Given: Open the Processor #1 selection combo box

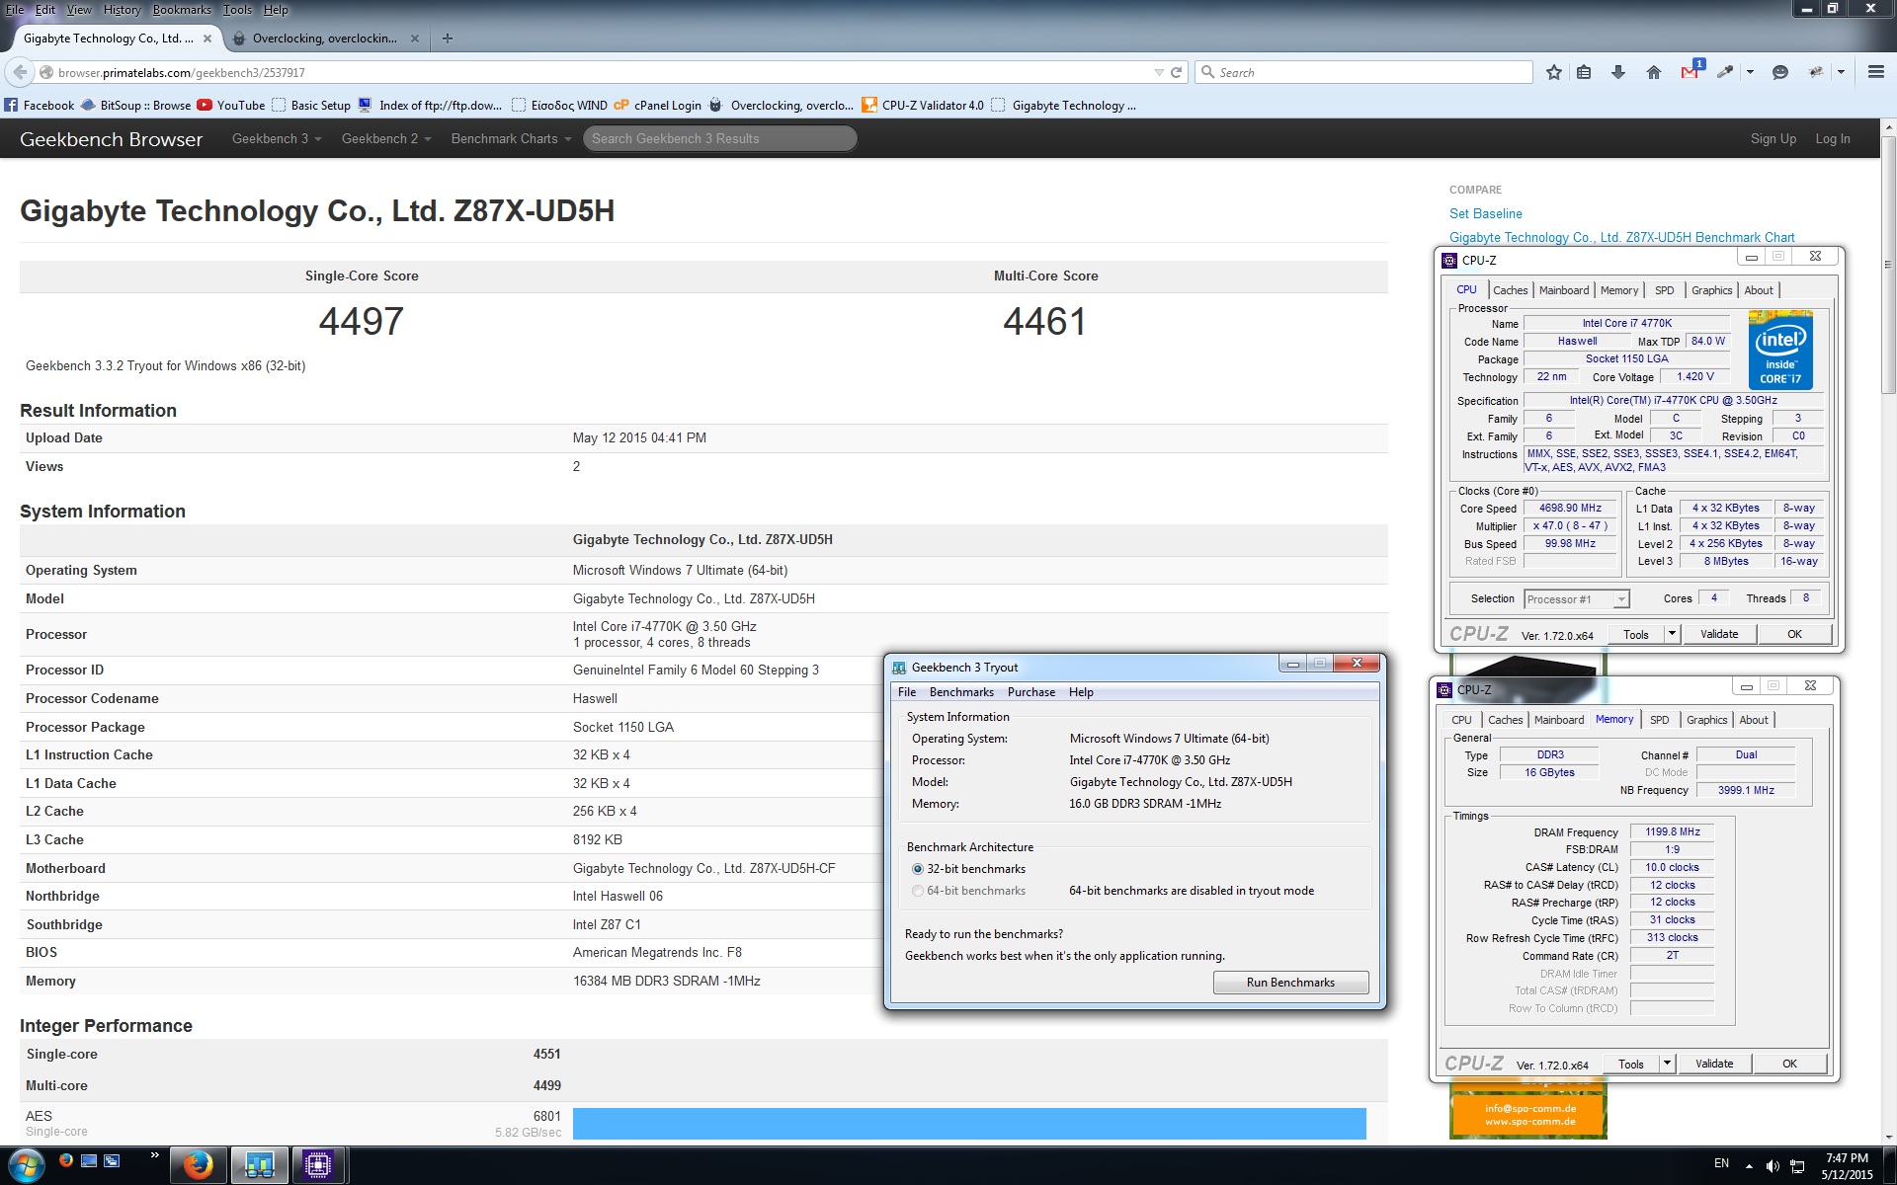Looking at the screenshot, I should click(x=1576, y=599).
